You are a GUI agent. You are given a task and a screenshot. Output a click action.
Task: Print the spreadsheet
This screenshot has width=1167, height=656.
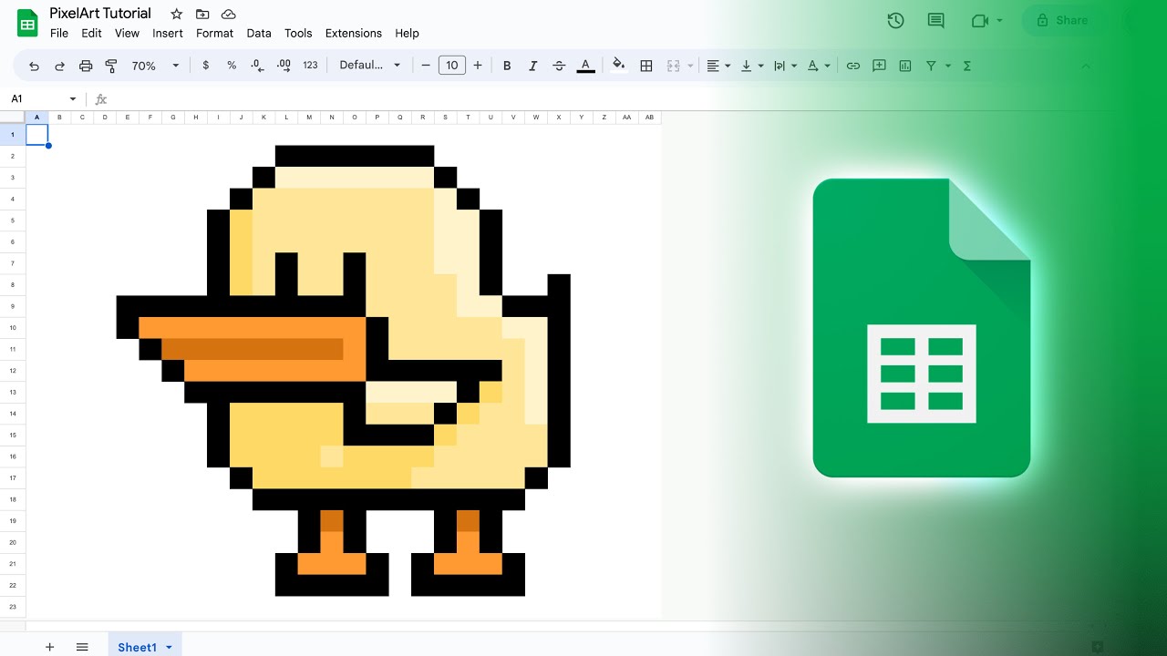(x=85, y=66)
